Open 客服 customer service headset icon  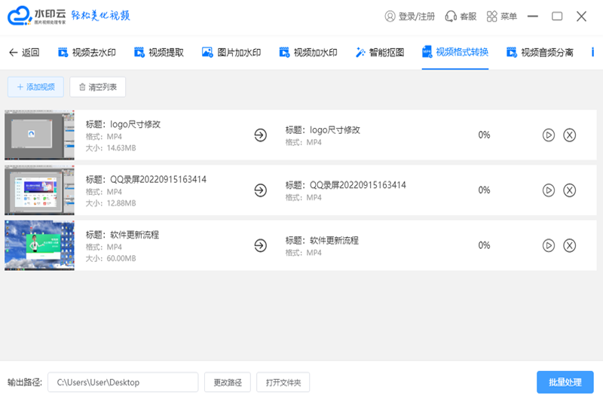pos(461,16)
